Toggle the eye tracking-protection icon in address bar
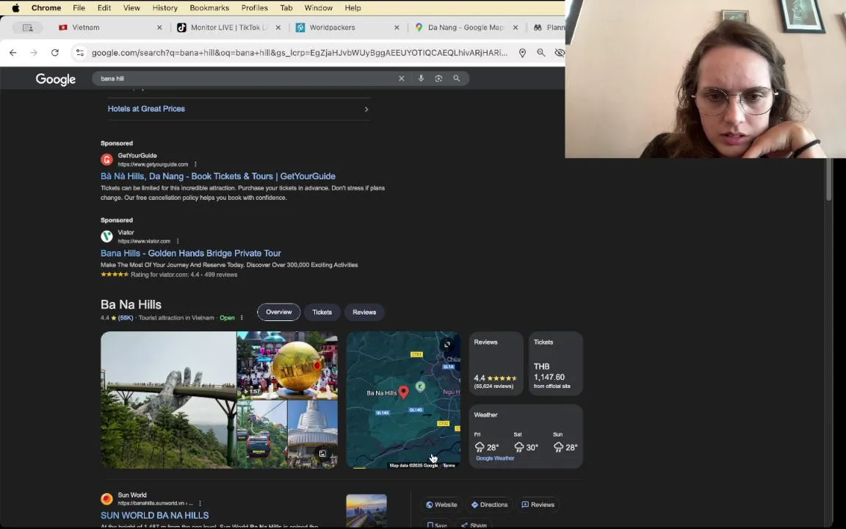 [x=560, y=52]
